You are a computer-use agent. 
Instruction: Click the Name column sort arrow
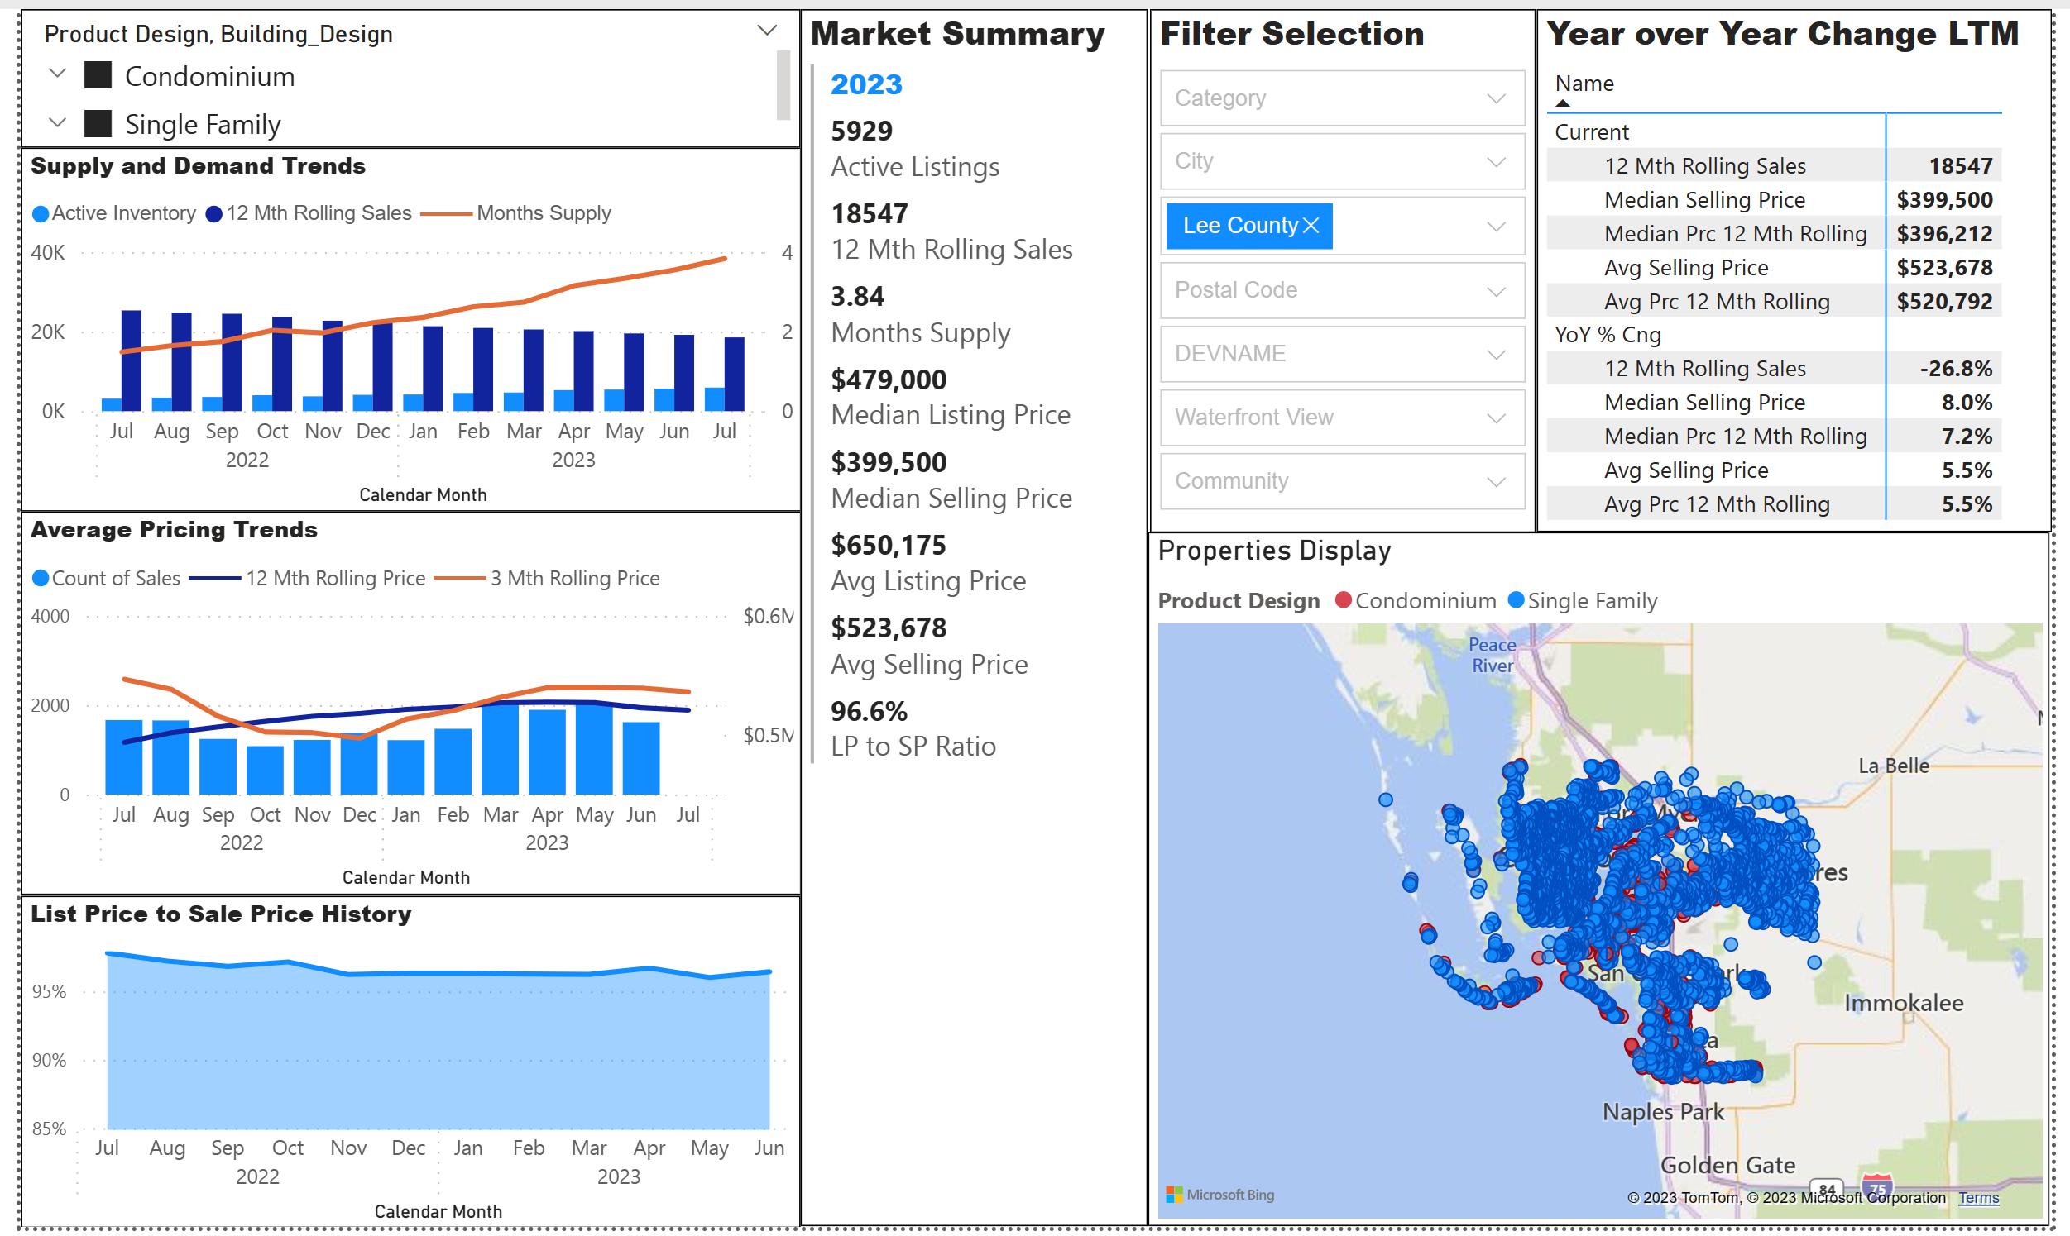click(x=1563, y=103)
